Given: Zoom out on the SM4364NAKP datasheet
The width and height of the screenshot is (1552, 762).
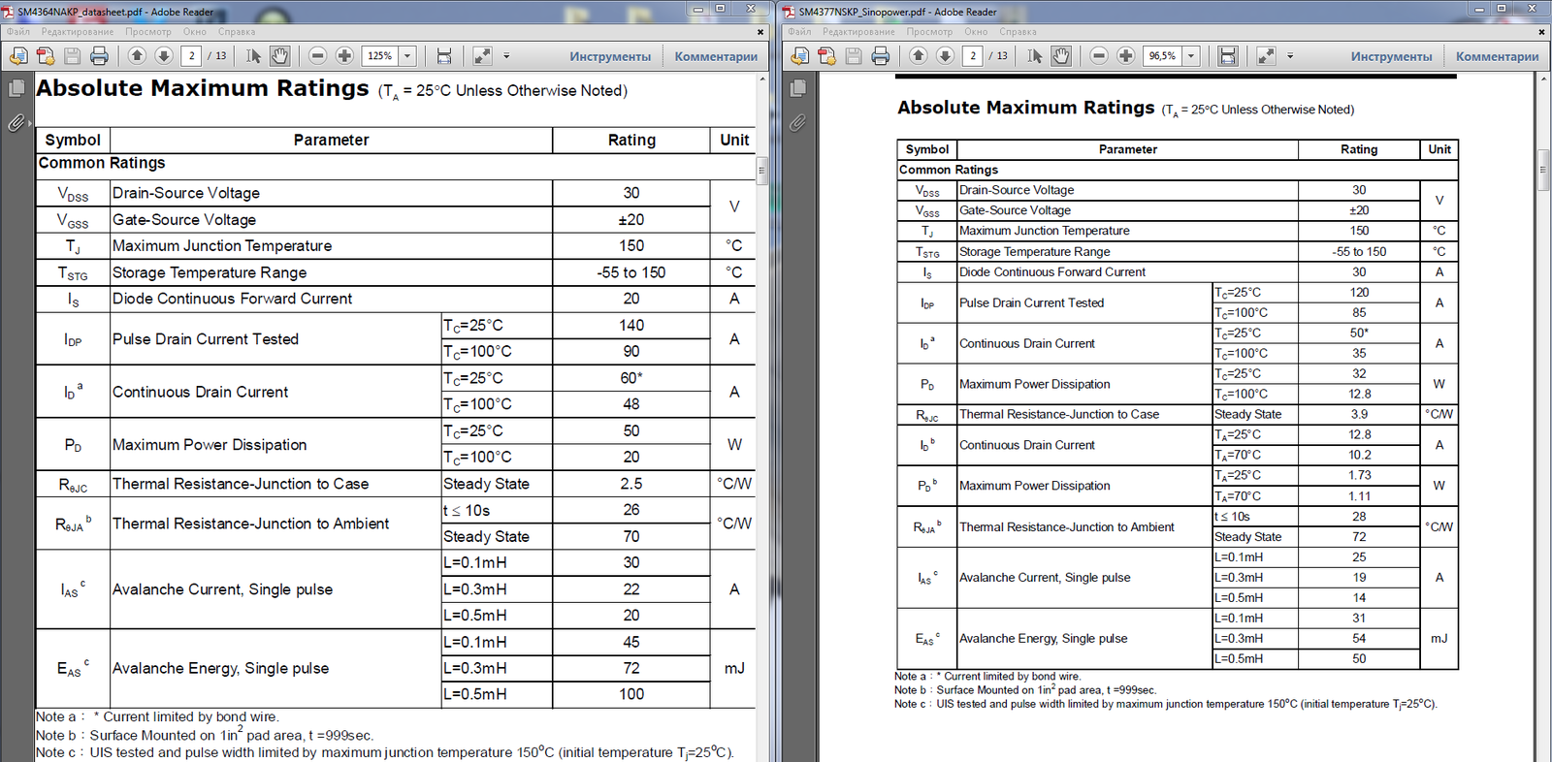Looking at the screenshot, I should [317, 56].
